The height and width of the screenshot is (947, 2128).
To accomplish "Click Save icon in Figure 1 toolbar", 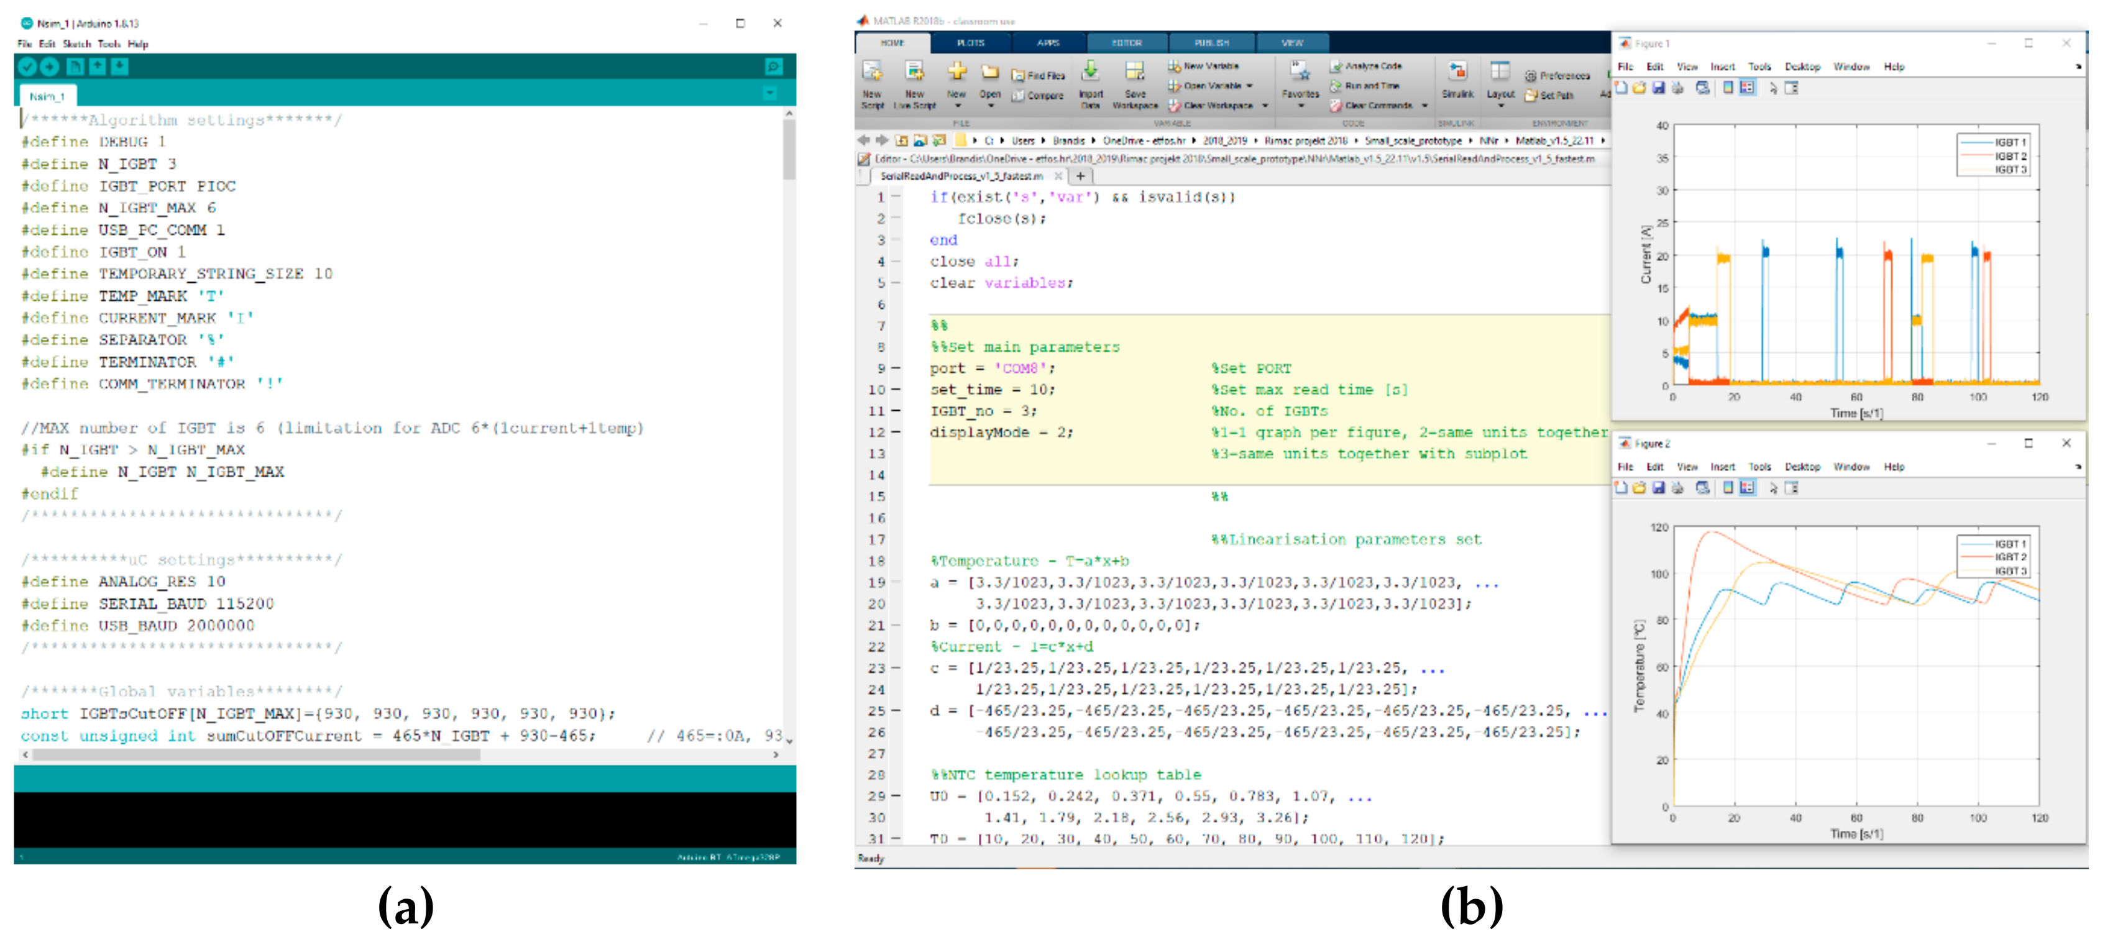I will (1658, 88).
